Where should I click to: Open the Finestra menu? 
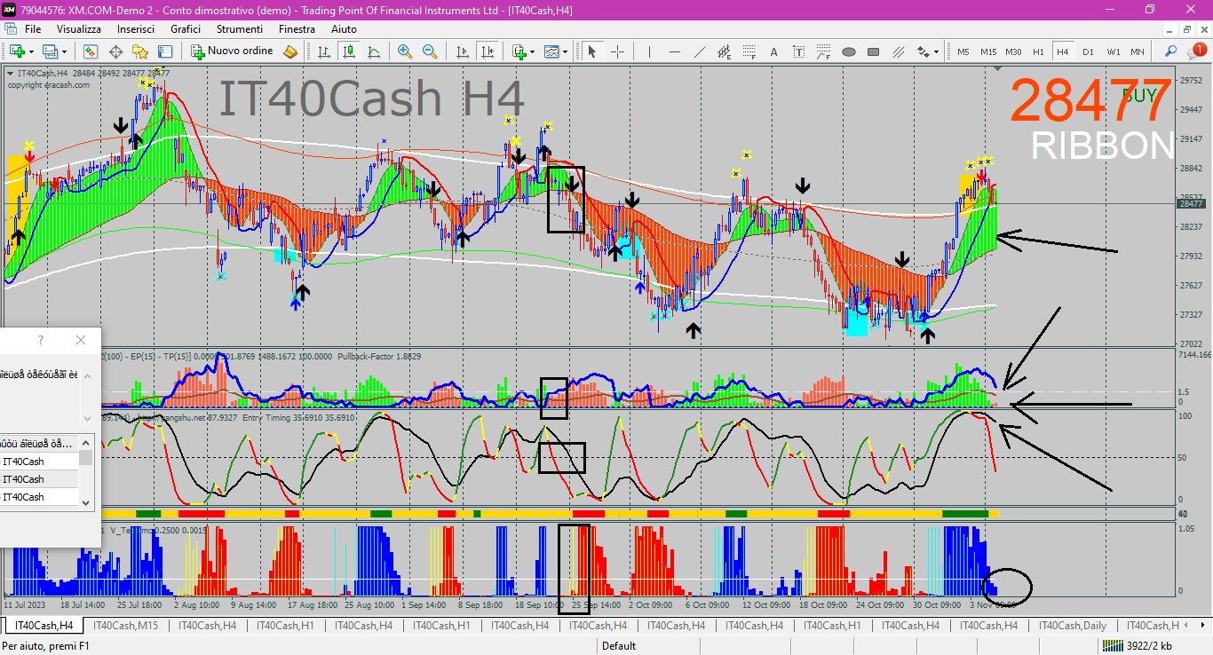[297, 29]
